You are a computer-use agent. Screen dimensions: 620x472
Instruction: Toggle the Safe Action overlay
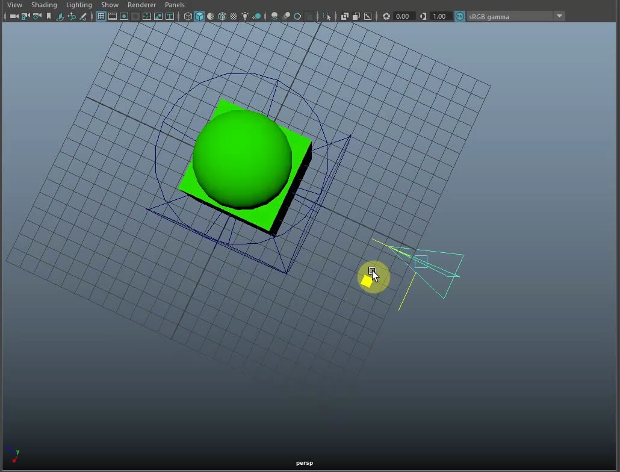pyautogui.click(x=158, y=16)
